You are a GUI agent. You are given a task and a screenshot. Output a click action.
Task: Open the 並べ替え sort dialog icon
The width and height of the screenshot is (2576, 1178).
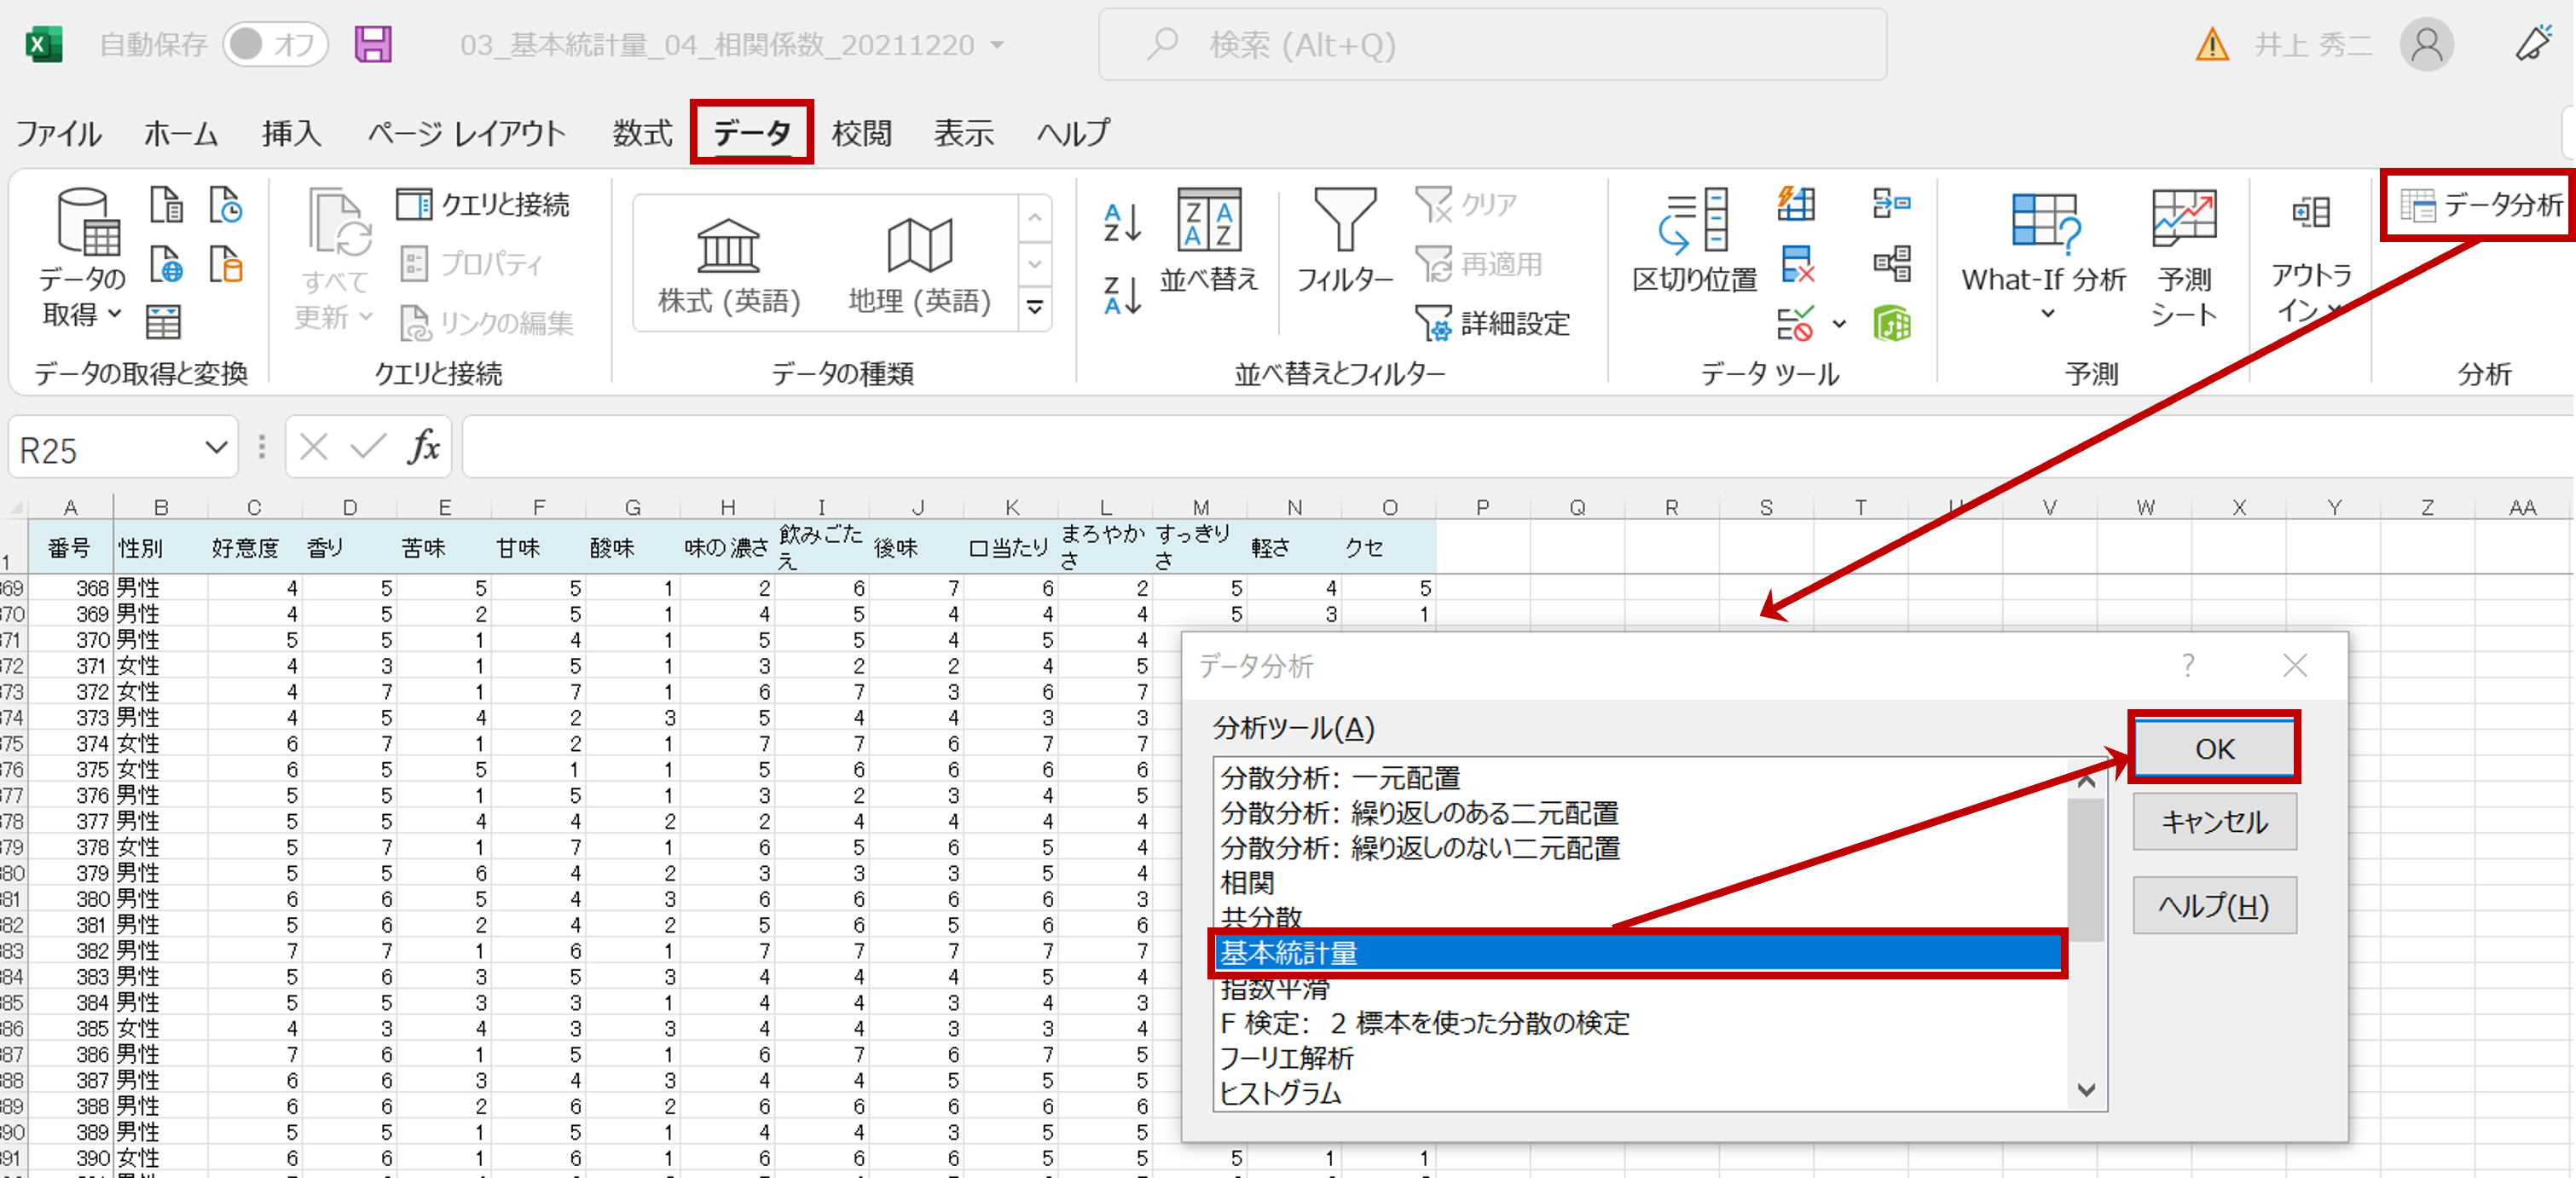tap(1208, 222)
